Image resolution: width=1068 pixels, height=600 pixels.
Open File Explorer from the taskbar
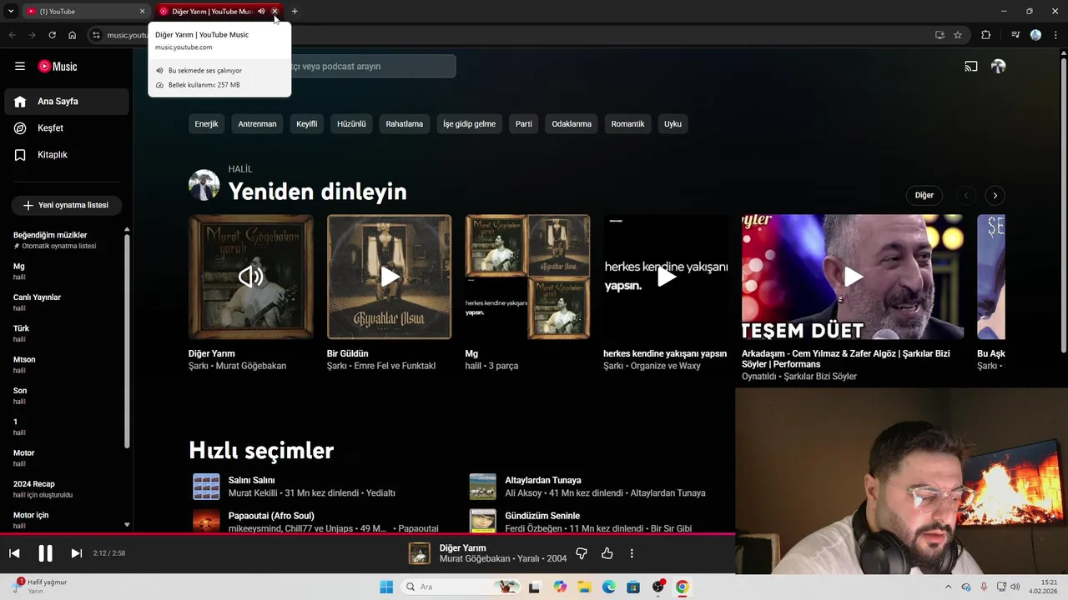click(x=584, y=587)
